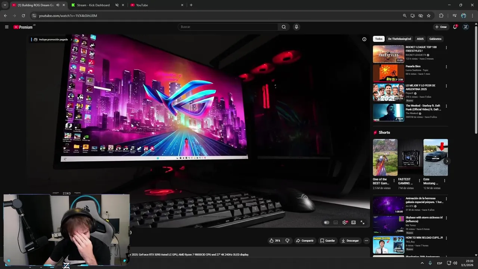
Task: Open options for Pasarla Bien video
Action: (x=446, y=67)
